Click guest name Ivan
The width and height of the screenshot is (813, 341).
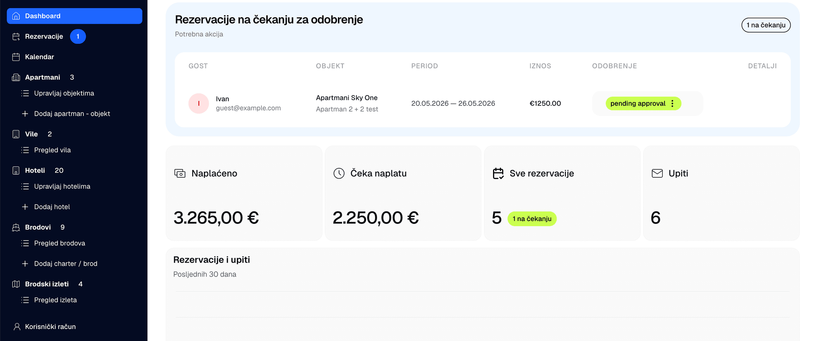click(x=222, y=99)
